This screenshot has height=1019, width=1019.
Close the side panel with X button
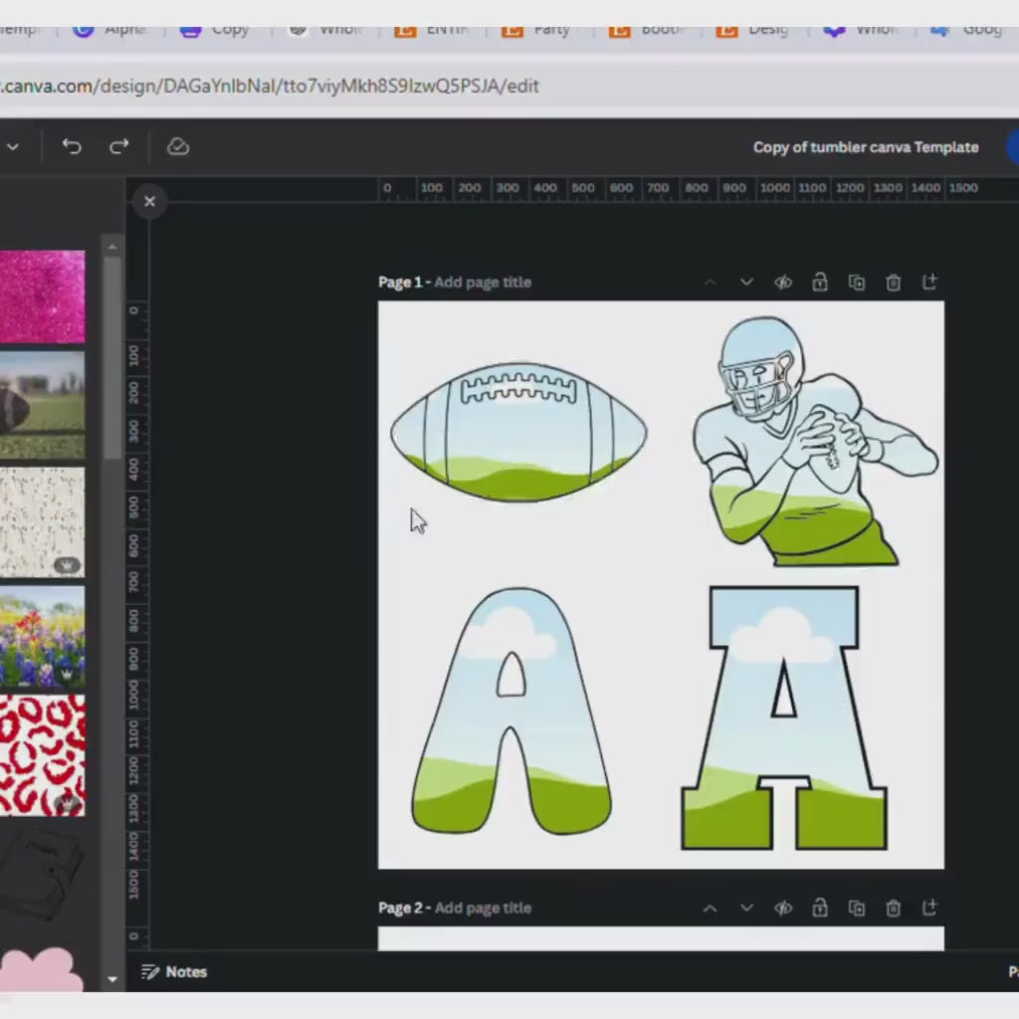click(149, 202)
